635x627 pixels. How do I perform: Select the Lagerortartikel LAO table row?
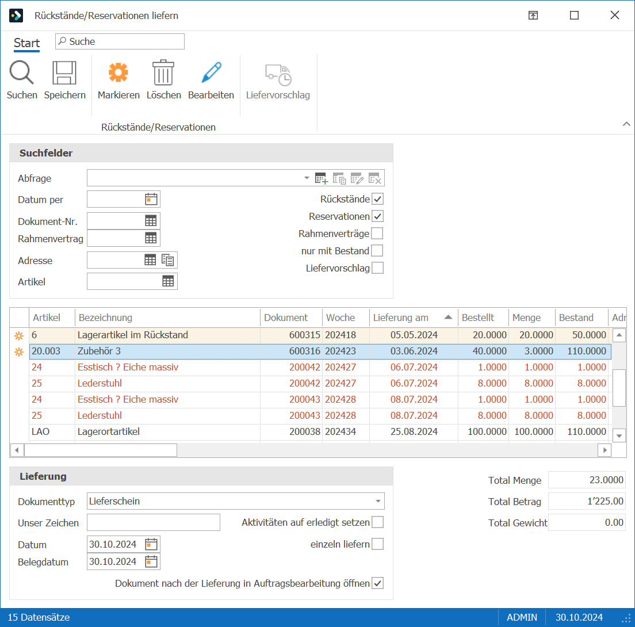click(320, 431)
